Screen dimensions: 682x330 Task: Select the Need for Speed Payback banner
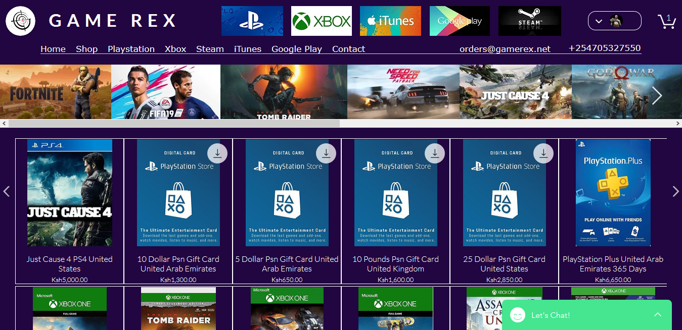tap(403, 92)
